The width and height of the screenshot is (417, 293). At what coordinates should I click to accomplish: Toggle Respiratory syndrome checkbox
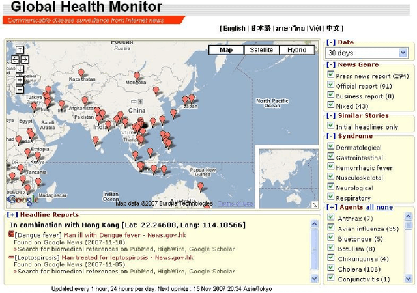pos(330,197)
